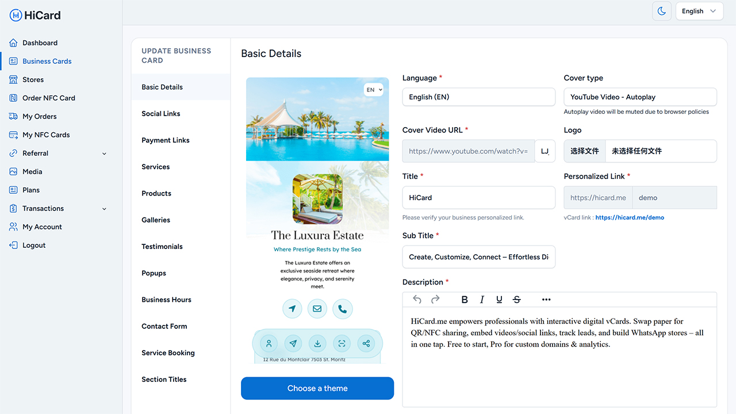
Task: Switch to the Services tab
Action: tap(181, 167)
